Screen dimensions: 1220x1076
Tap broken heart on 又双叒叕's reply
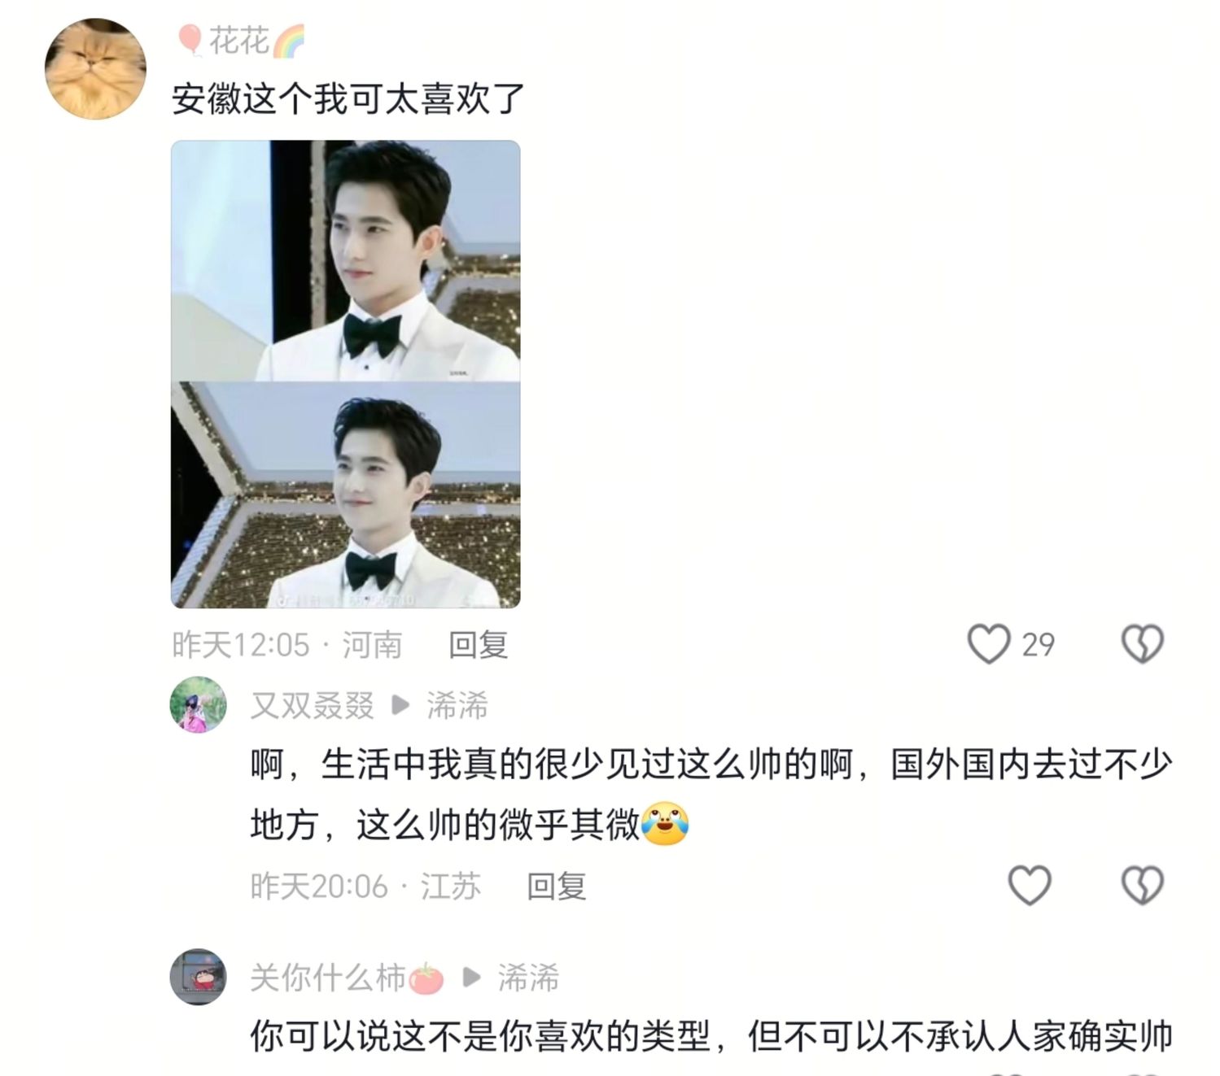[1143, 885]
